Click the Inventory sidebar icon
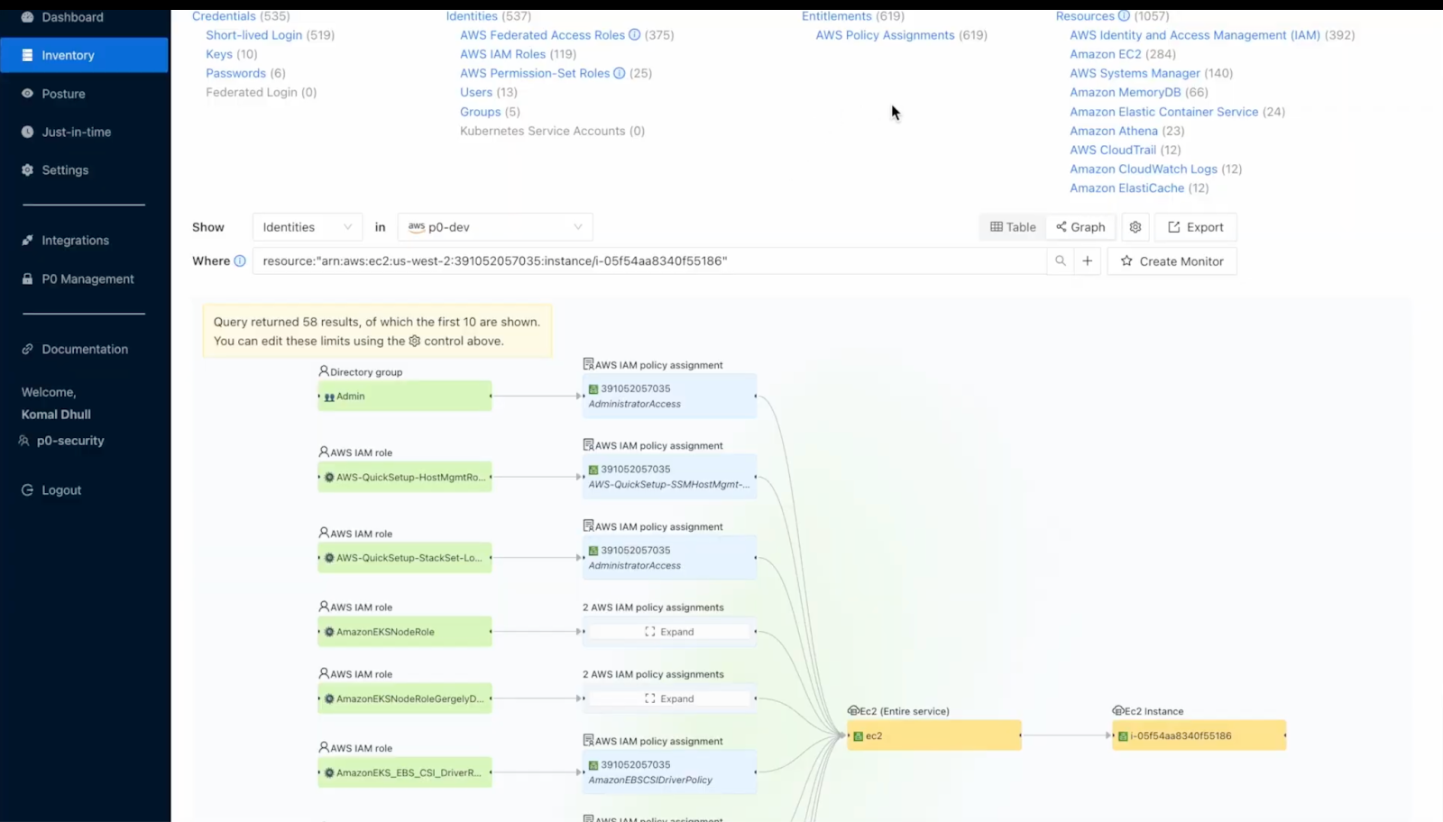The height and width of the screenshot is (822, 1443). [x=27, y=55]
